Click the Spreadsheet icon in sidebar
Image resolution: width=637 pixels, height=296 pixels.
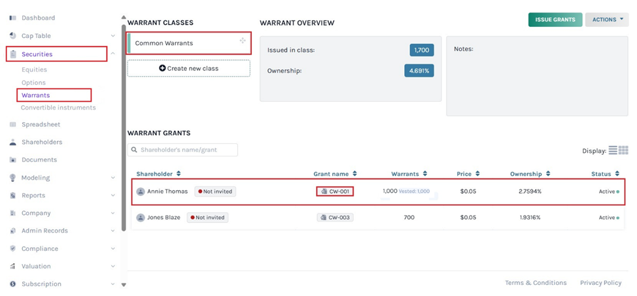pyautogui.click(x=13, y=124)
